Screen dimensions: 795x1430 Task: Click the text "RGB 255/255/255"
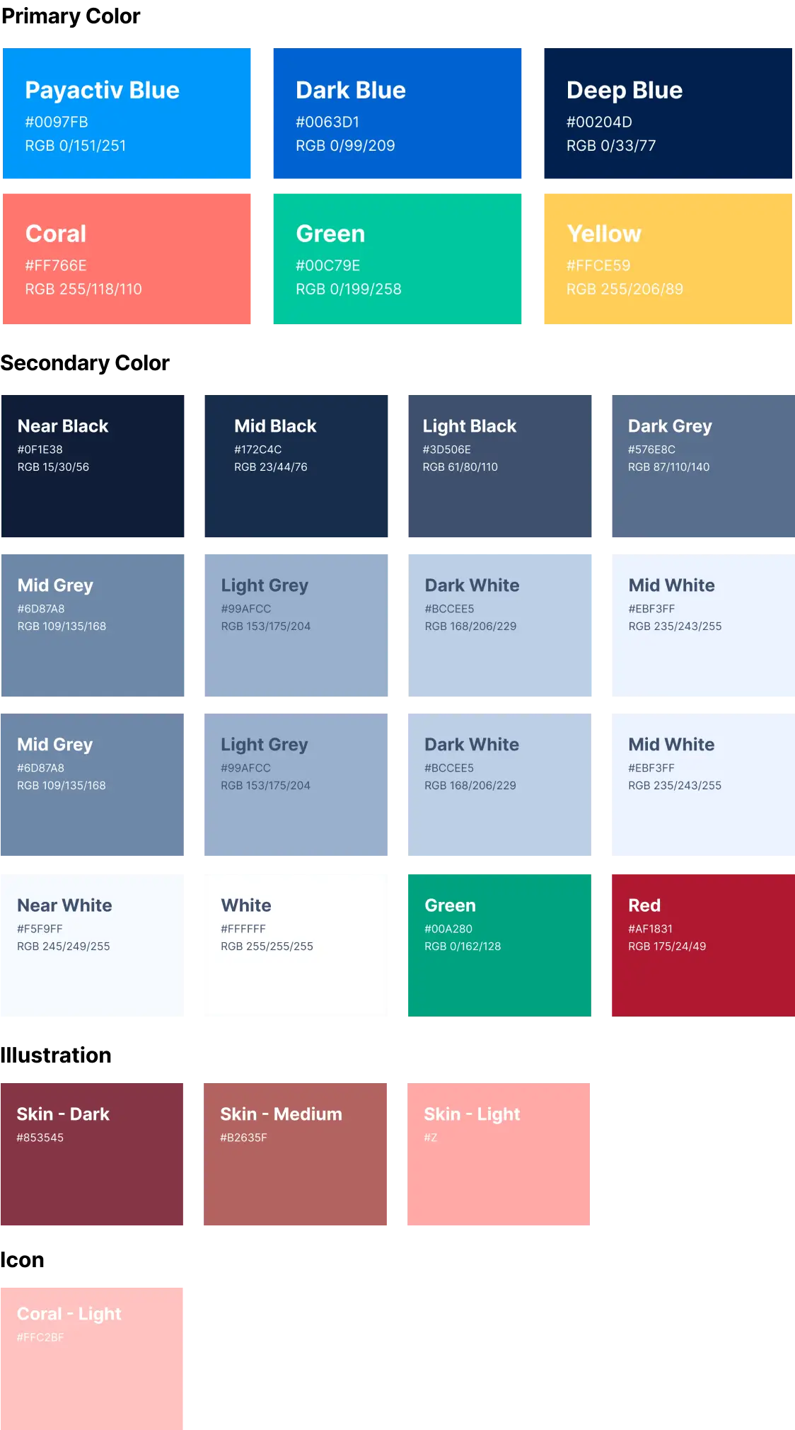click(267, 946)
